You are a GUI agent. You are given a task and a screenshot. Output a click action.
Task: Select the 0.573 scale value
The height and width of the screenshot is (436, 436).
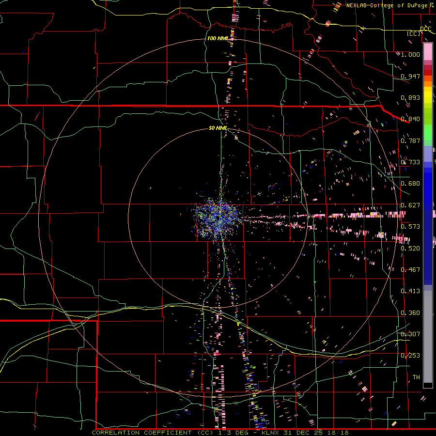[x=410, y=227]
